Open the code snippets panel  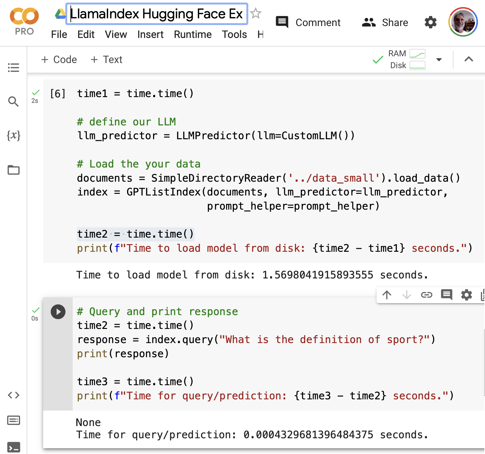14,395
